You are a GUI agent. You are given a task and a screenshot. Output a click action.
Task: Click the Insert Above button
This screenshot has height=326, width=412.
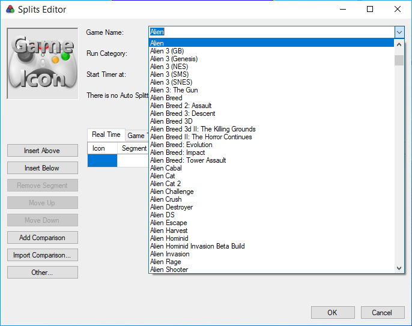click(43, 151)
